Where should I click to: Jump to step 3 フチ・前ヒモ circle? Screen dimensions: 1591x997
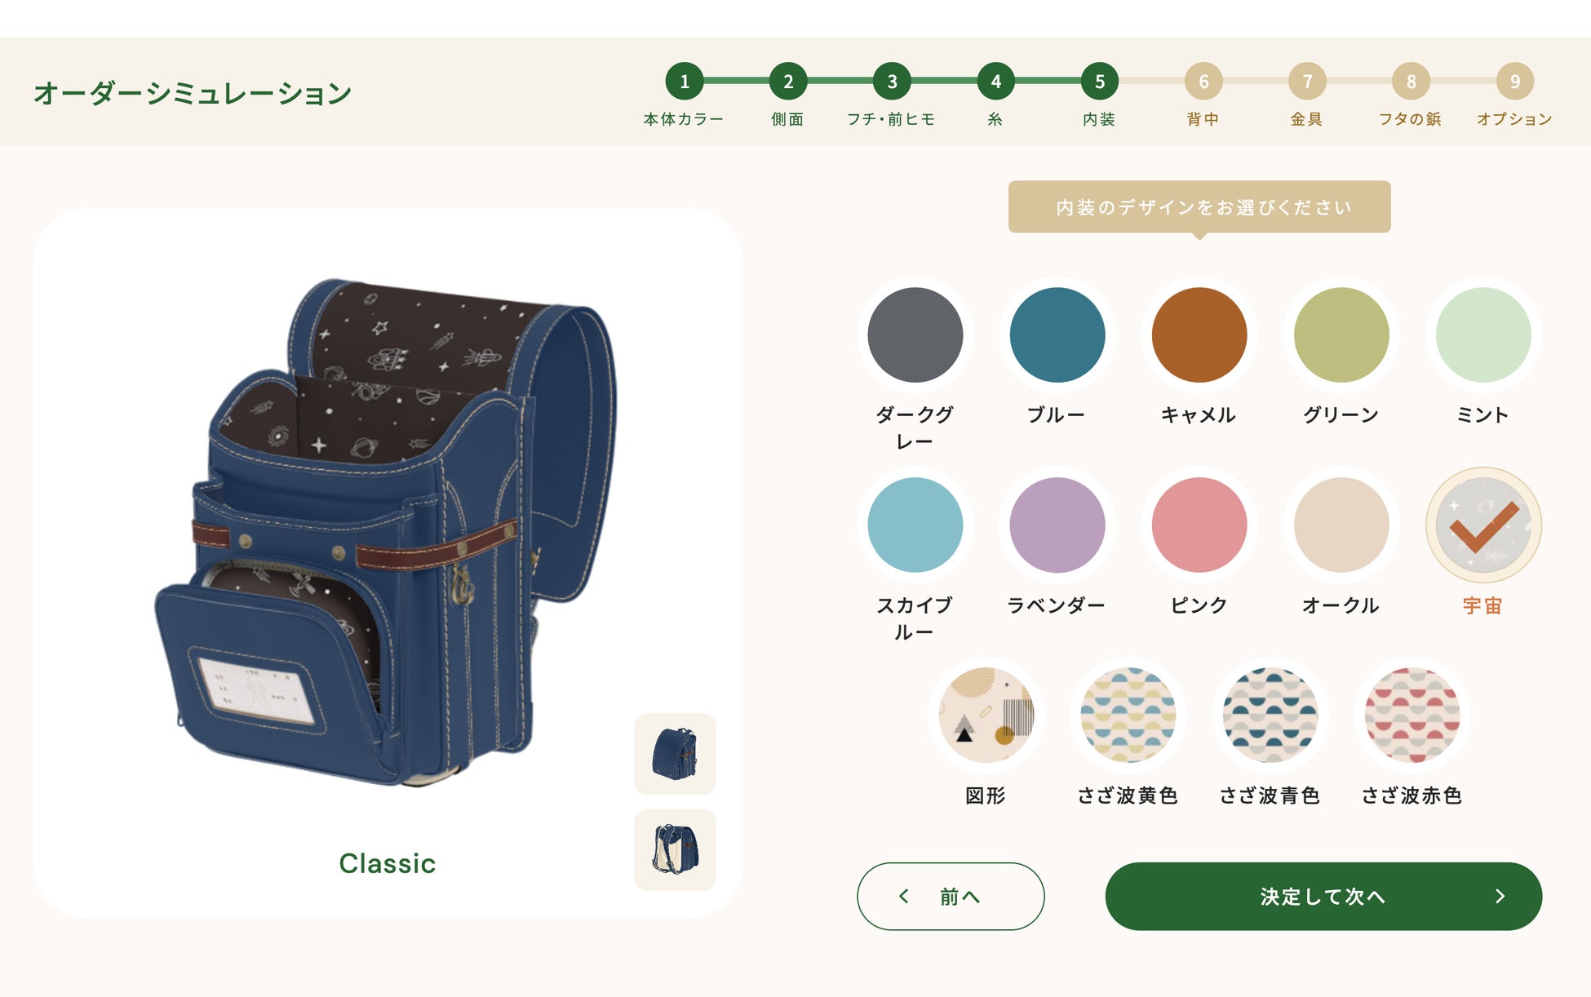tap(892, 82)
